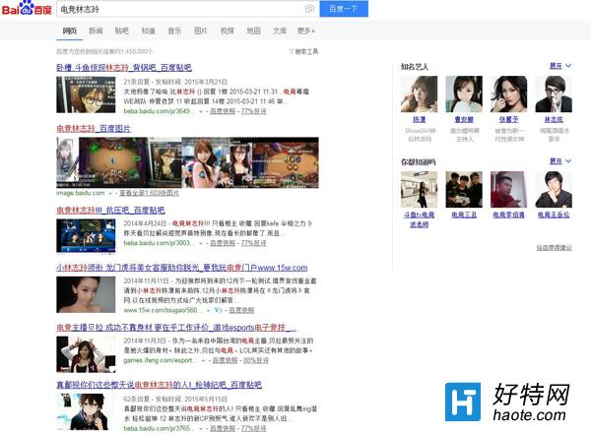Switch to the 新闻 tab

[96, 31]
